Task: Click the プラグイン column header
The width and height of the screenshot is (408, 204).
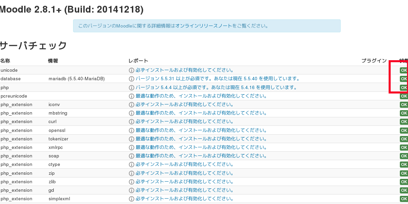Action: click(x=374, y=61)
